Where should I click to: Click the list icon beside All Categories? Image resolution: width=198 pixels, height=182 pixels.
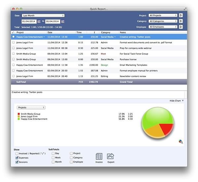click(181, 21)
